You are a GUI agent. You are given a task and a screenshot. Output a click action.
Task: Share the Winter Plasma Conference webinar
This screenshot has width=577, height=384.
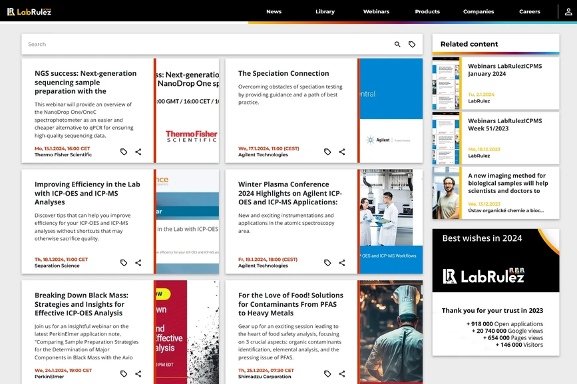[342, 263]
